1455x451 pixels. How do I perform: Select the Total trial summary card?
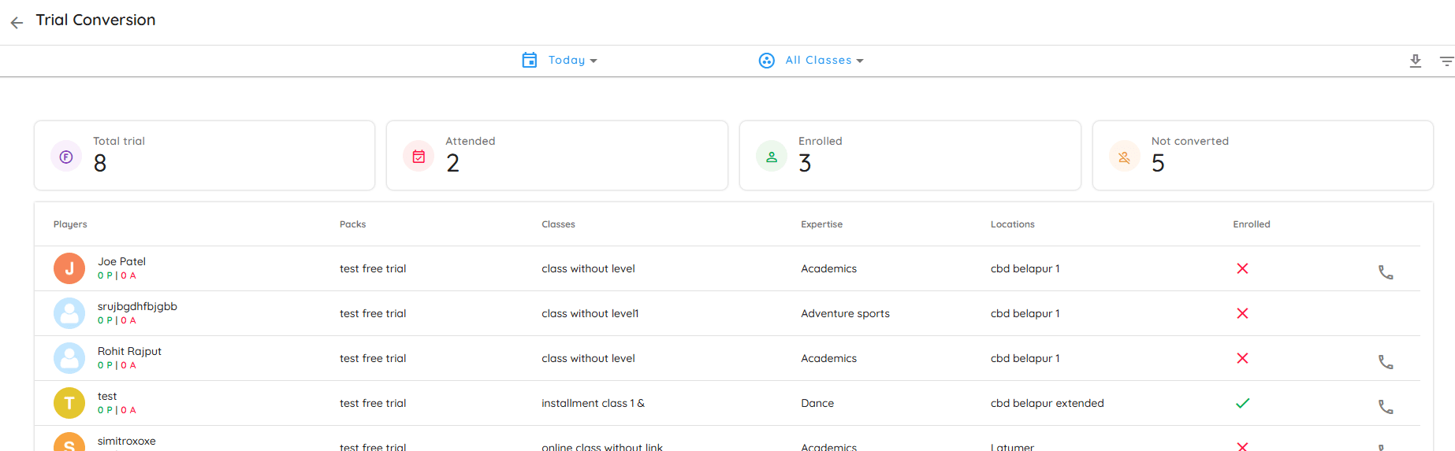pos(204,155)
